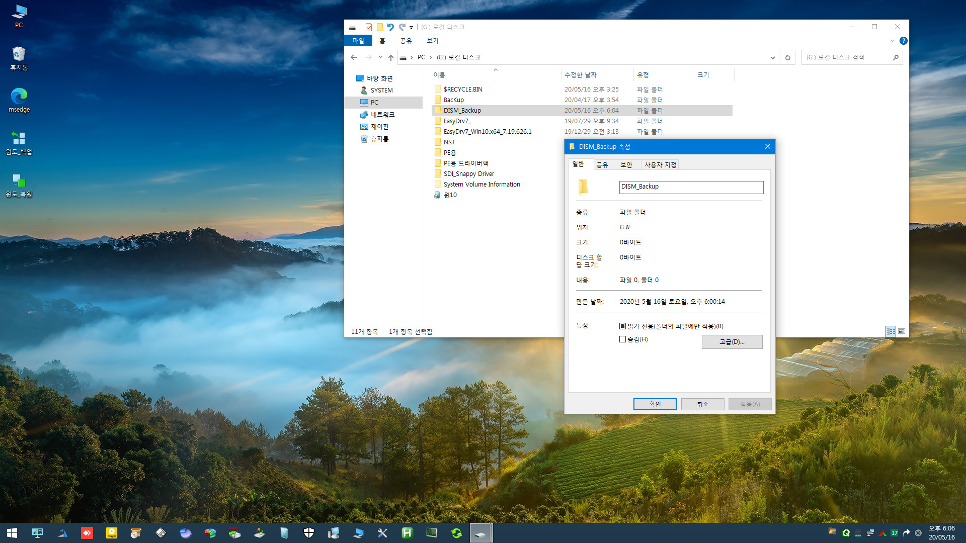Open the quick access toolbar customize arrow
The height and width of the screenshot is (543, 966).
tap(411, 28)
